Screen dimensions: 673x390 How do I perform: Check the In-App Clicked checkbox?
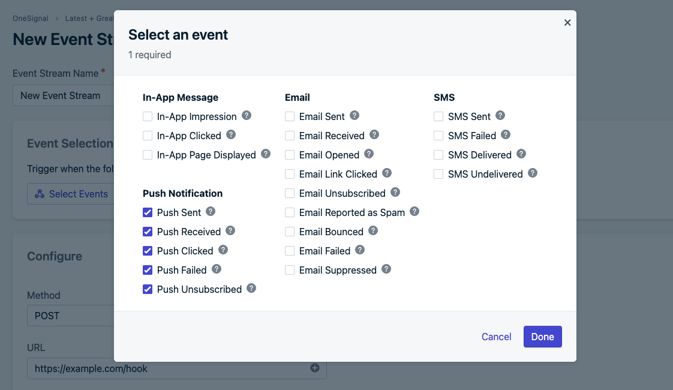click(147, 136)
